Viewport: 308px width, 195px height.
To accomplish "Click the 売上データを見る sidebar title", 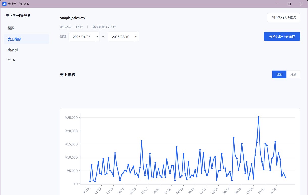I will tap(18, 16).
